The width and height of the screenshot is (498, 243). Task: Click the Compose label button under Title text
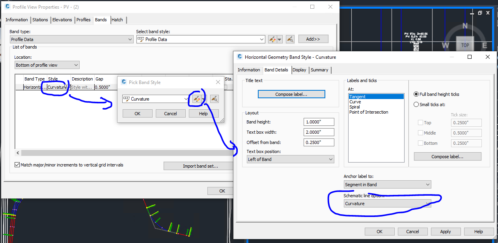pyautogui.click(x=291, y=94)
